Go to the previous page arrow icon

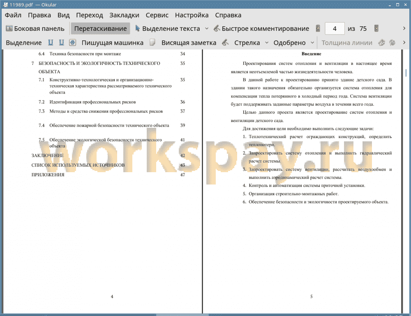coord(318,29)
